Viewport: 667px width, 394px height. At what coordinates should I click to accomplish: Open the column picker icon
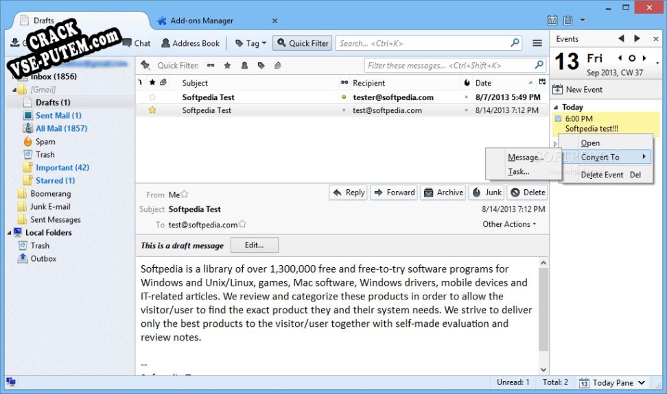[x=542, y=82]
